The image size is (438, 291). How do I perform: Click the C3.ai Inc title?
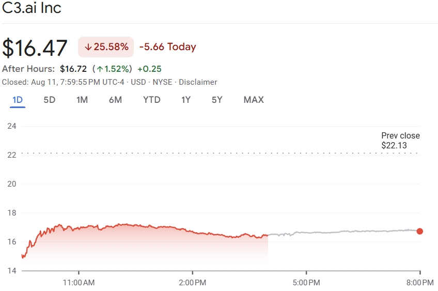[32, 9]
